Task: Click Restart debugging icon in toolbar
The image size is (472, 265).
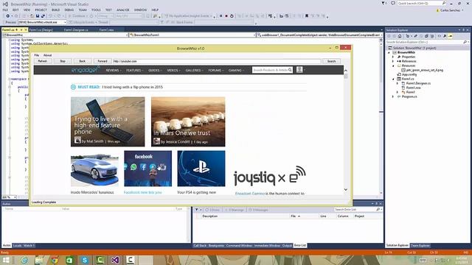Action: point(232,16)
